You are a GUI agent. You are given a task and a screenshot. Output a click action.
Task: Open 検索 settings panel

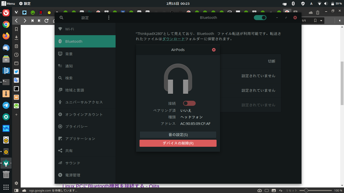(x=85, y=78)
